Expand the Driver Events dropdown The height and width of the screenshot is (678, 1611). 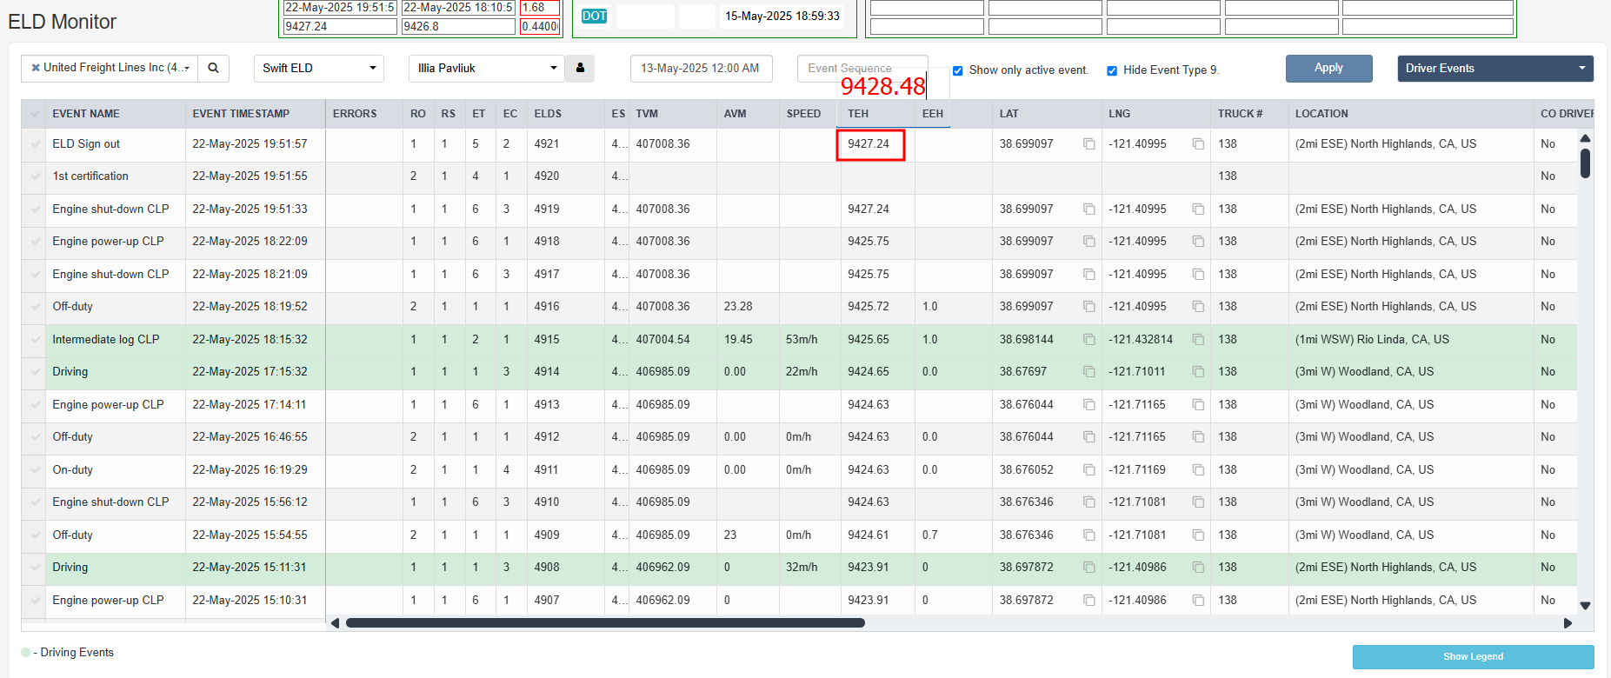[1495, 69]
